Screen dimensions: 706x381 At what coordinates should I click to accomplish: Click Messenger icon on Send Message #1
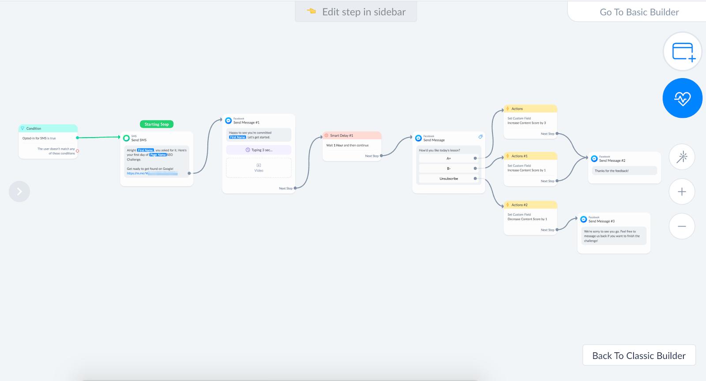point(229,120)
